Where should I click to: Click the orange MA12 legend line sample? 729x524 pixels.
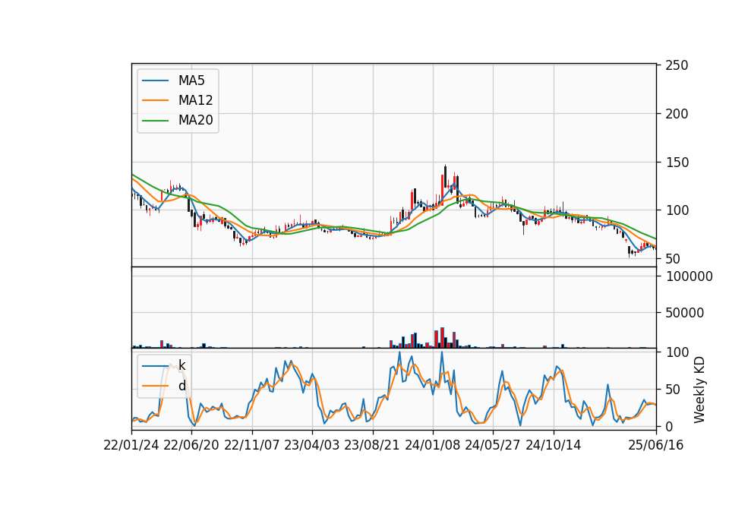(155, 100)
